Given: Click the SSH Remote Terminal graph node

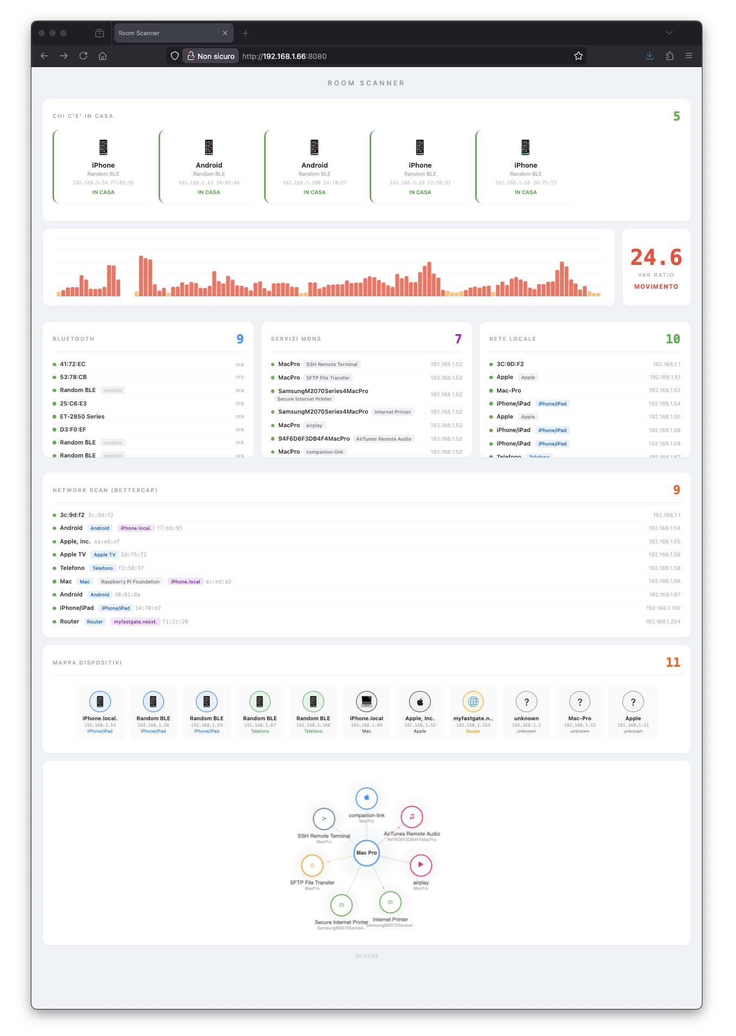Looking at the screenshot, I should [x=324, y=819].
